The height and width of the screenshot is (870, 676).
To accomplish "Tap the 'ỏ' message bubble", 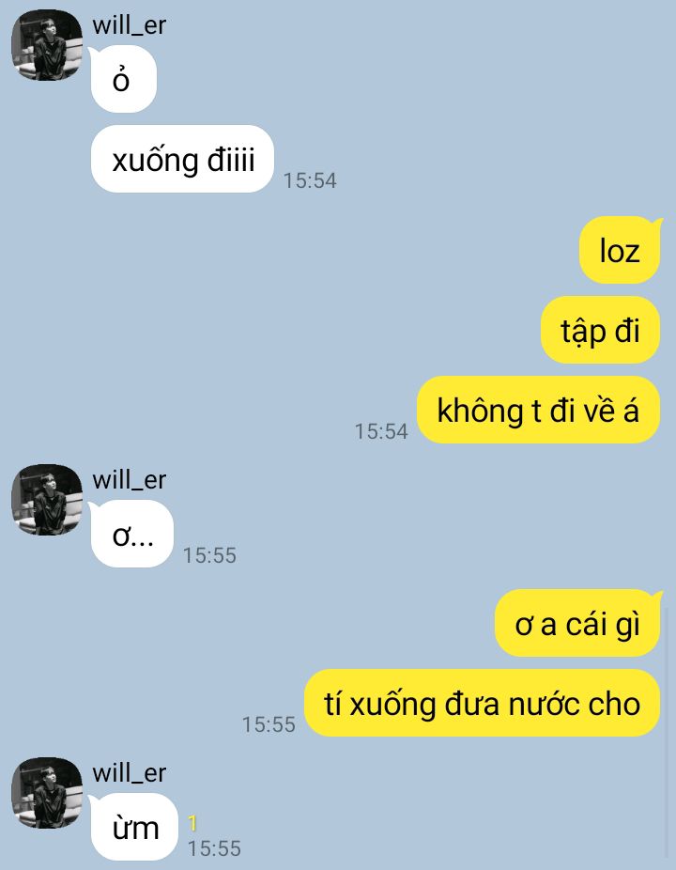I will 123,79.
